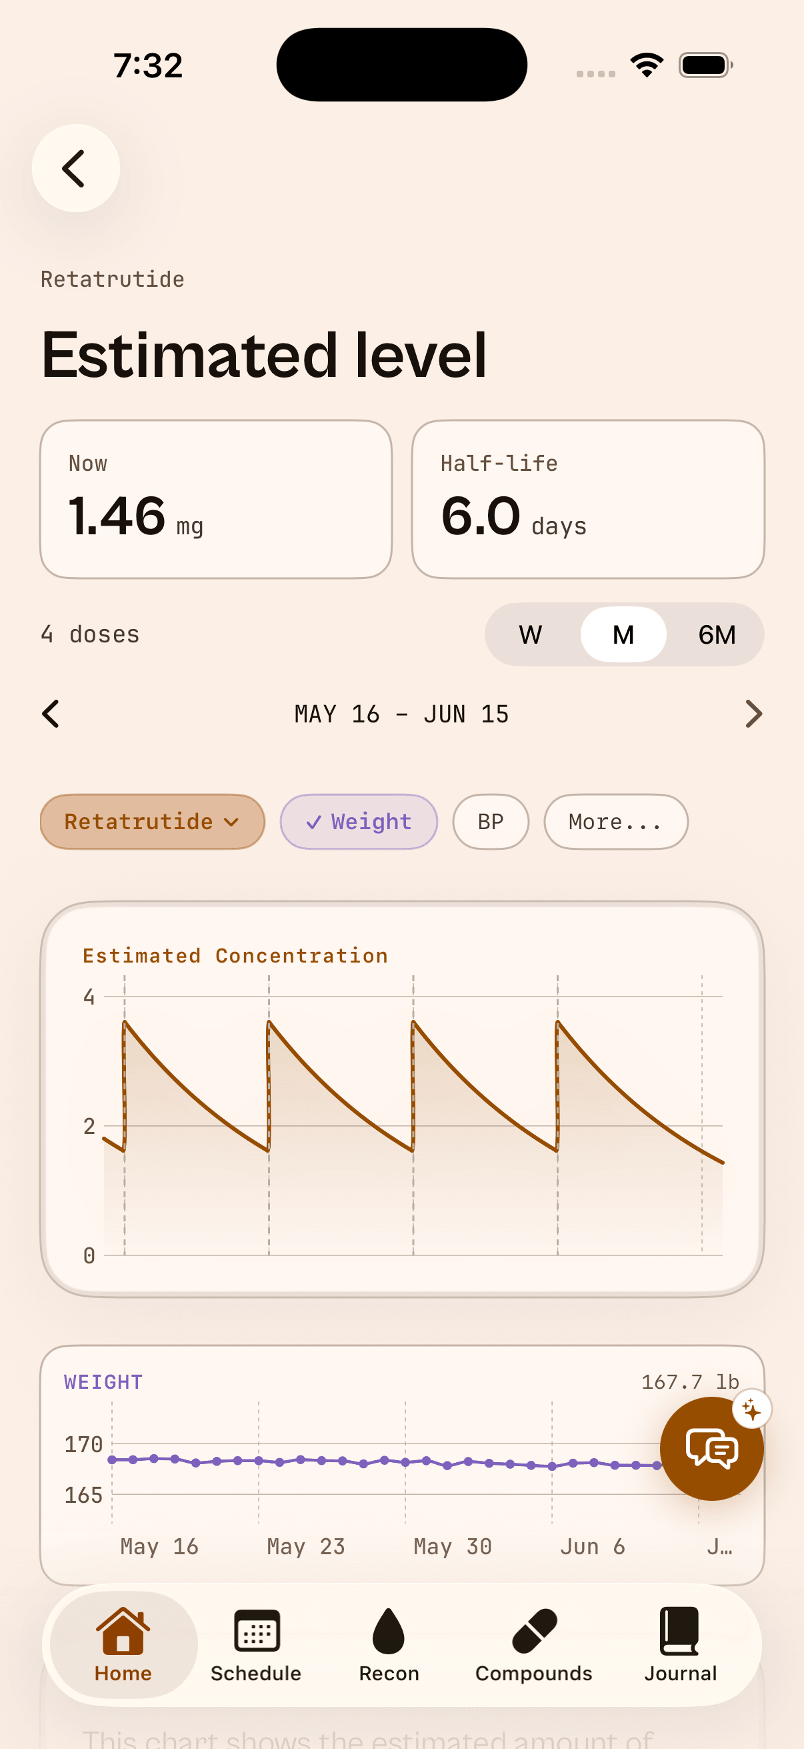Open the Retatrutide compound dropdown
The width and height of the screenshot is (804, 1749).
pyautogui.click(x=153, y=822)
